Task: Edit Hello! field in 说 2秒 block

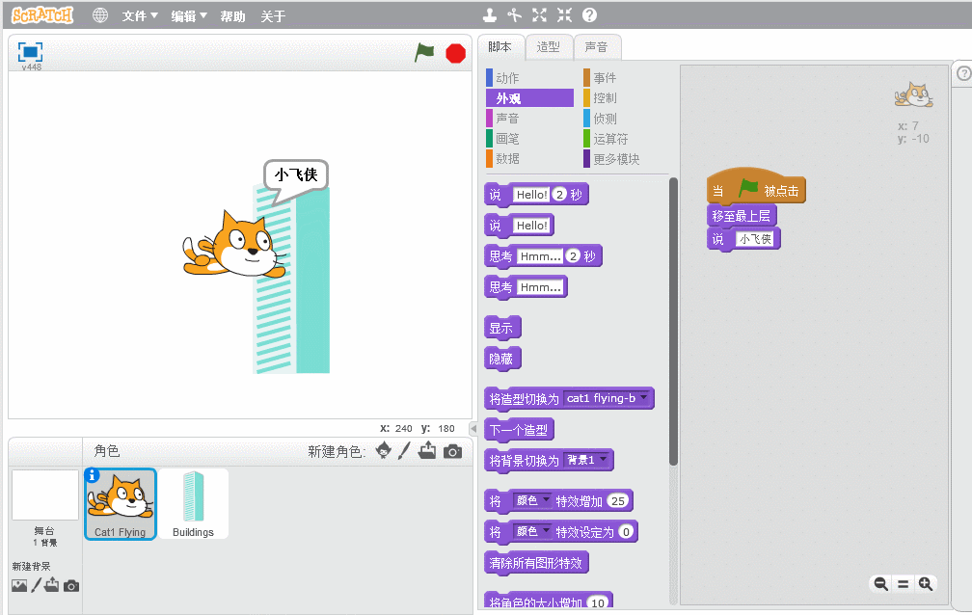Action: [531, 194]
